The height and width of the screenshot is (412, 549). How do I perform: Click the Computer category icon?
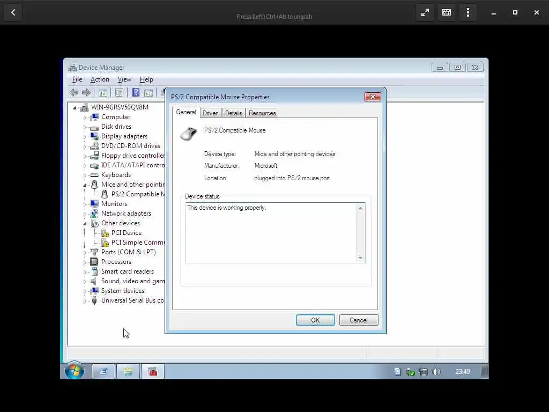(94, 117)
